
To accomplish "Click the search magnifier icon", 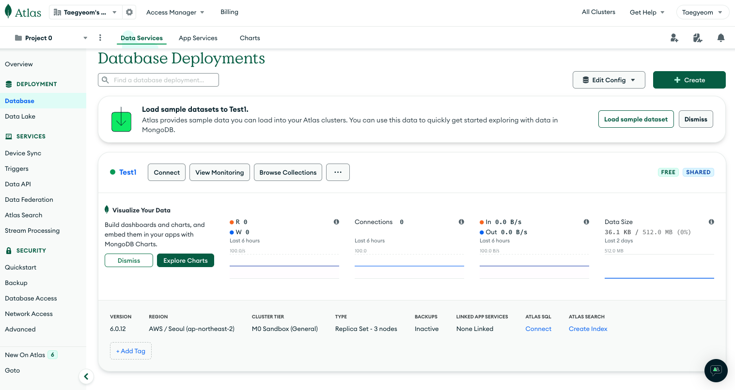I will coord(105,80).
